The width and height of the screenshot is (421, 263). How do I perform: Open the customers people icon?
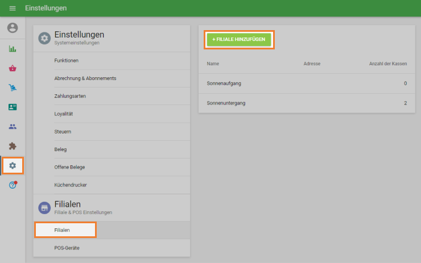point(13,127)
